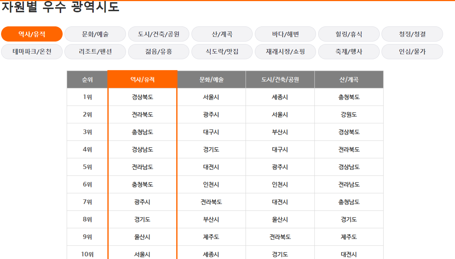Choose the 축제/행사 tab

(349, 52)
